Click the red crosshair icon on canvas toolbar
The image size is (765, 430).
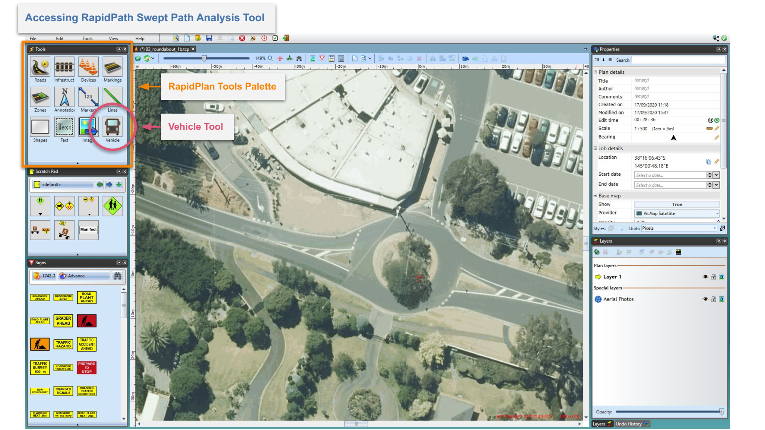click(280, 58)
